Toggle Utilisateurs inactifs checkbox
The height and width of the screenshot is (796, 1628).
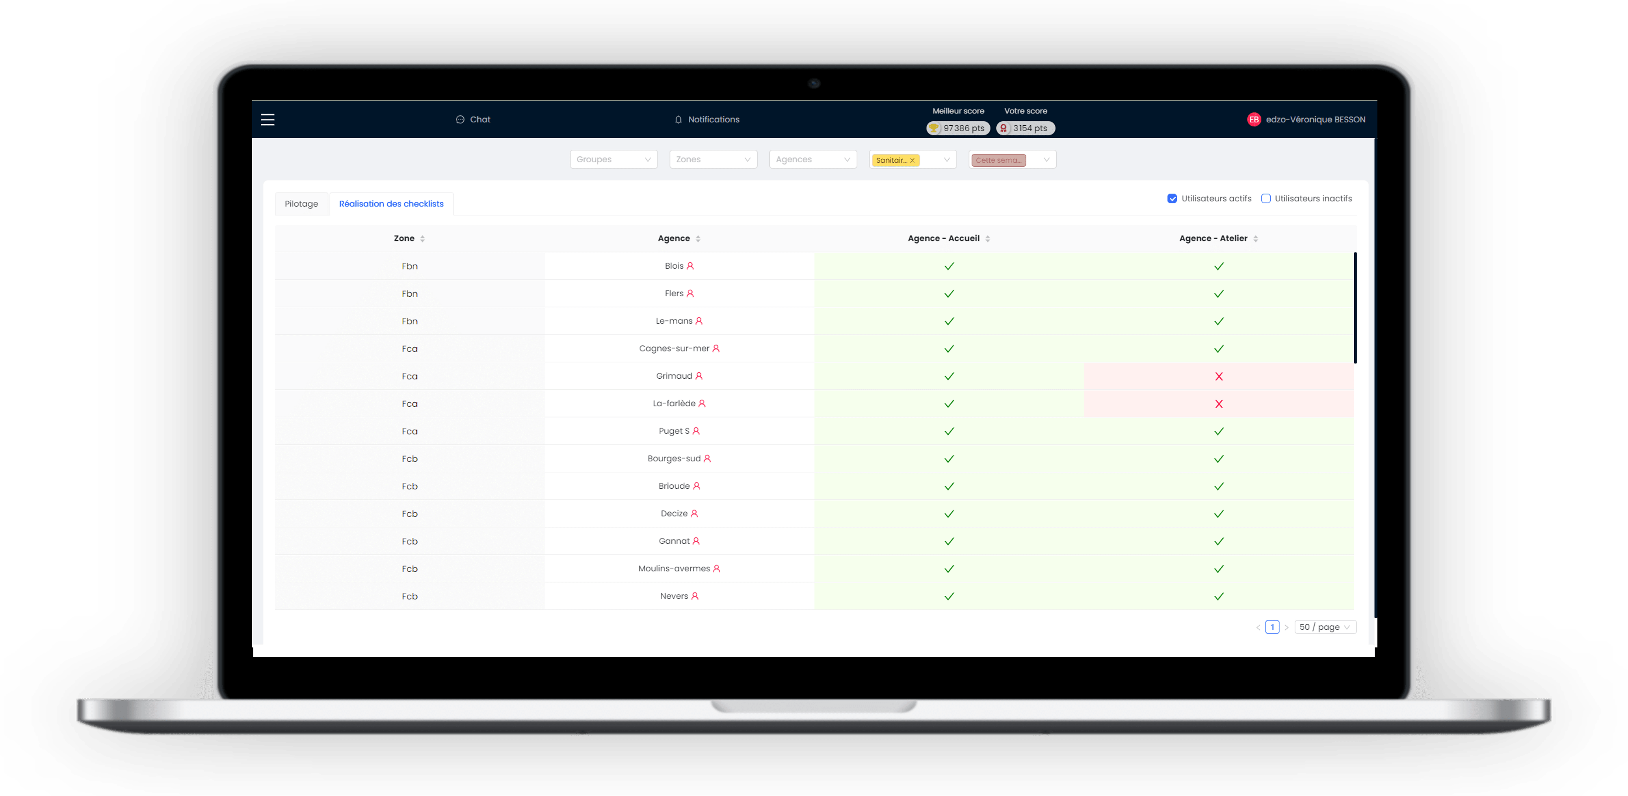point(1265,199)
